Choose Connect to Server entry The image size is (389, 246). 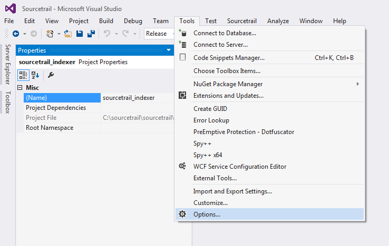pyautogui.click(x=269, y=45)
